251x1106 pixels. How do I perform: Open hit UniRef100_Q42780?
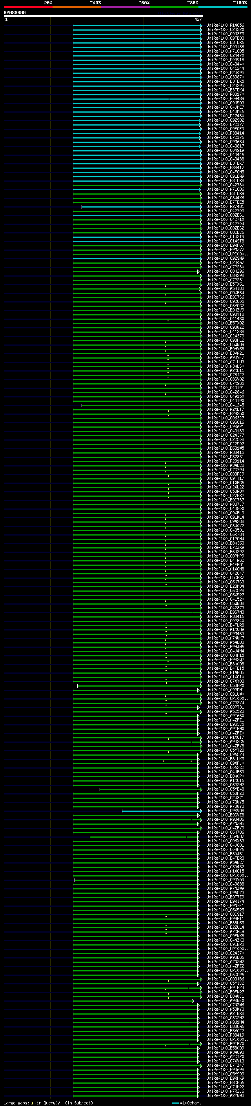[225, 185]
